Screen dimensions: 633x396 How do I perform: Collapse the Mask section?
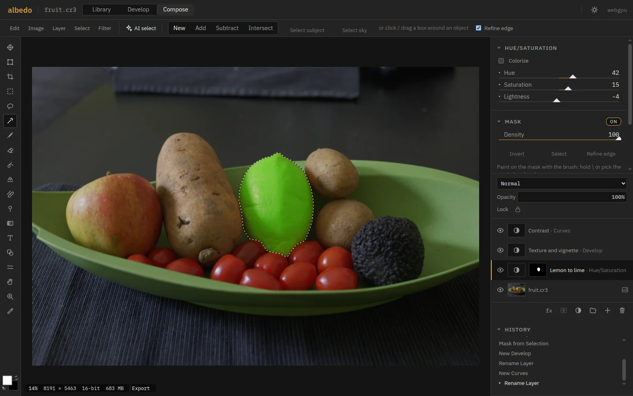tap(499, 122)
